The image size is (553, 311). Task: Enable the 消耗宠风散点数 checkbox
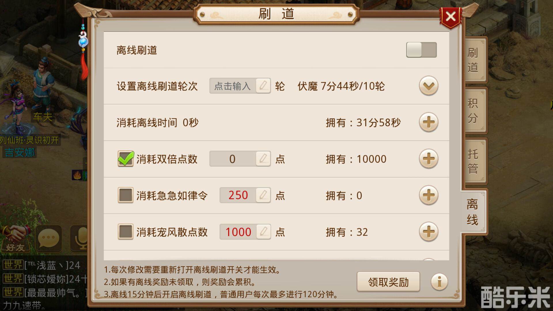[x=126, y=232]
